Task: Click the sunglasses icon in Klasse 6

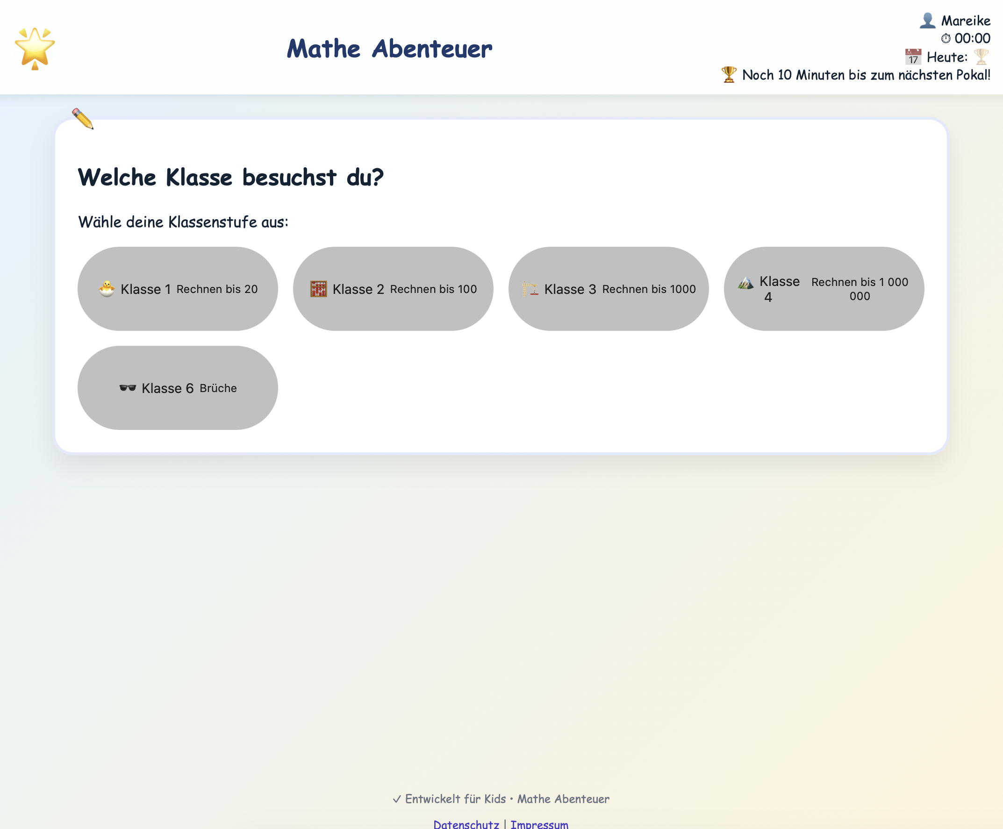Action: [128, 388]
